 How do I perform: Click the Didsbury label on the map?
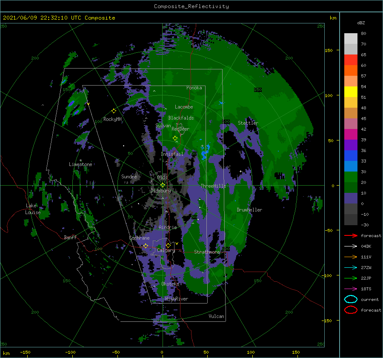(x=161, y=191)
